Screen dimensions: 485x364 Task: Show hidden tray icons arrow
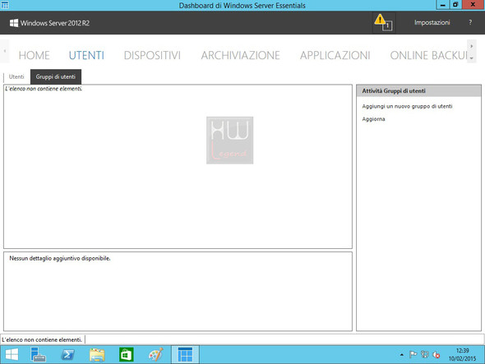(x=401, y=355)
